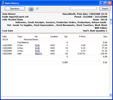Viewport: 113px width, 100px height.
Task: Click the quantity value -26
Action: coord(66,54)
